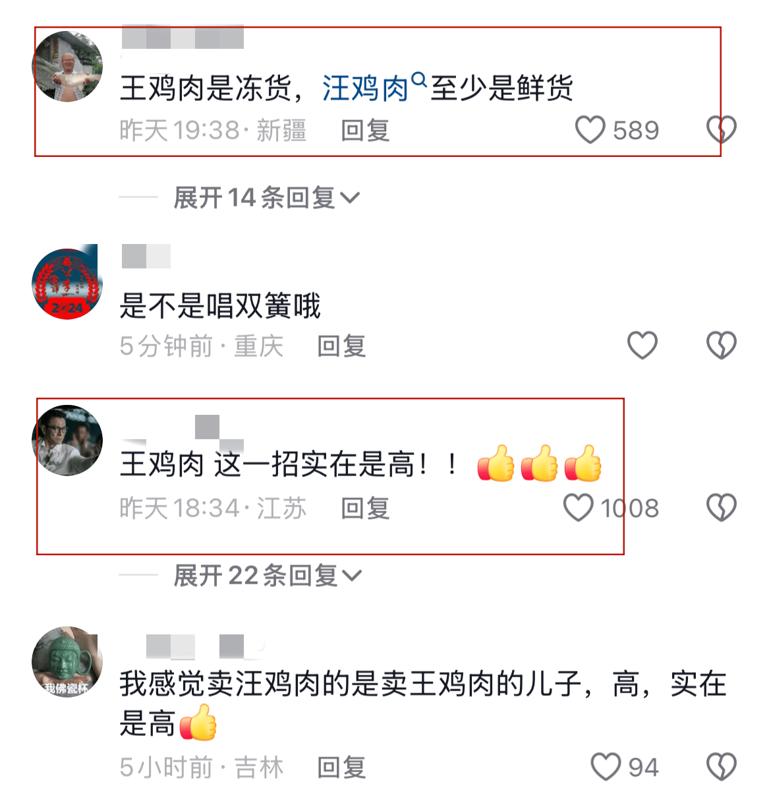The width and height of the screenshot is (771, 794).
Task: Dislike the Xinjiang comment with broken heart
Action: click(x=722, y=130)
